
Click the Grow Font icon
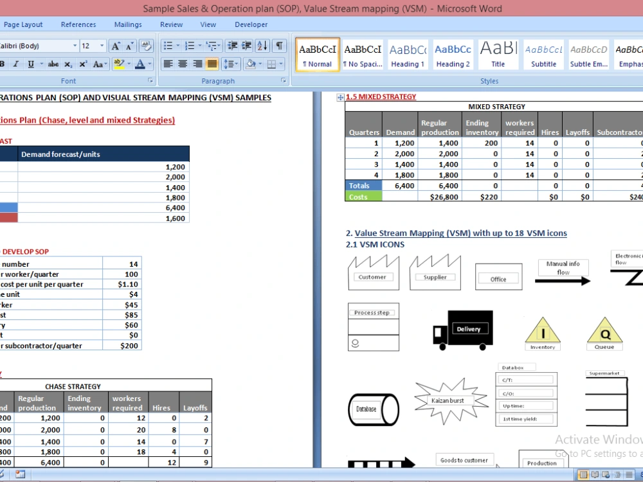point(116,46)
